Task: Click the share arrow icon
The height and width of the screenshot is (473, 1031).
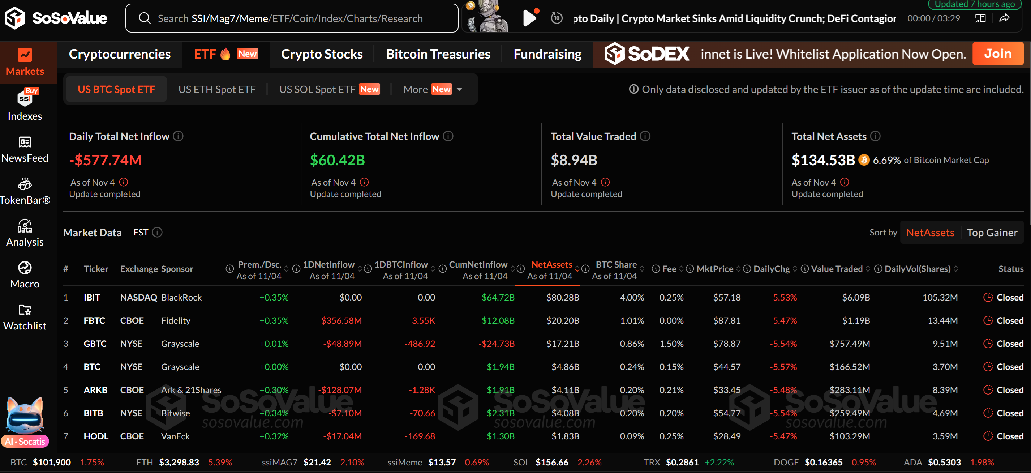Action: click(x=1004, y=18)
